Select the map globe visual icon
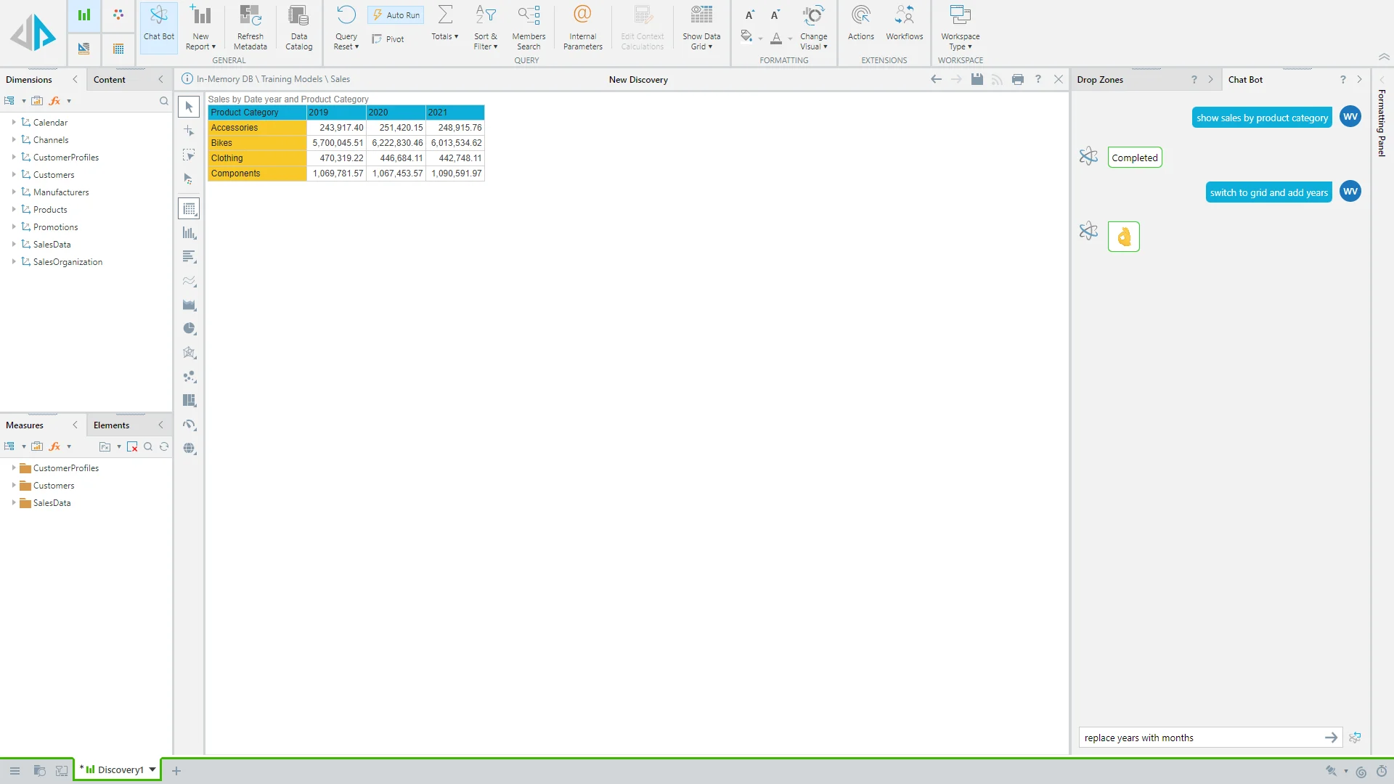The image size is (1394, 784). click(x=189, y=449)
